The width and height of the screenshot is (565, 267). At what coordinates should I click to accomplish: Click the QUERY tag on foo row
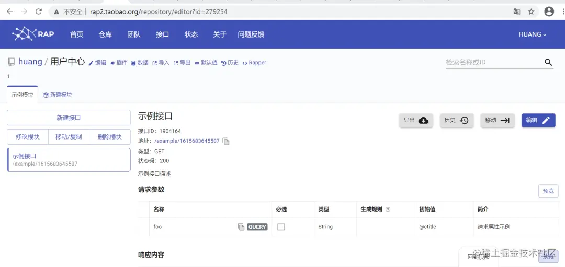coord(257,227)
